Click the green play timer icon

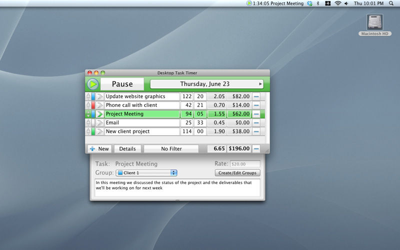tap(92, 84)
